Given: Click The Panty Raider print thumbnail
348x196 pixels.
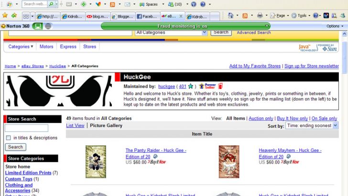Looking at the screenshot, I should tap(96, 162).
